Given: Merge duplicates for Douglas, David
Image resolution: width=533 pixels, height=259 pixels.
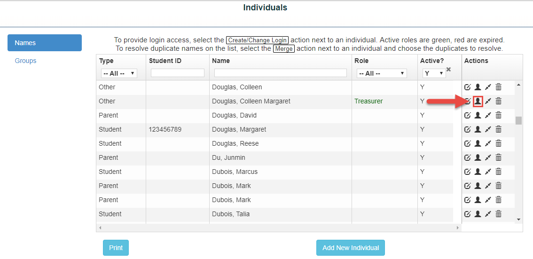Looking at the screenshot, I should click(488, 115).
